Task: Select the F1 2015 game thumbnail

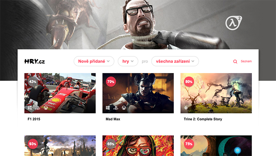Action: tap(60, 93)
